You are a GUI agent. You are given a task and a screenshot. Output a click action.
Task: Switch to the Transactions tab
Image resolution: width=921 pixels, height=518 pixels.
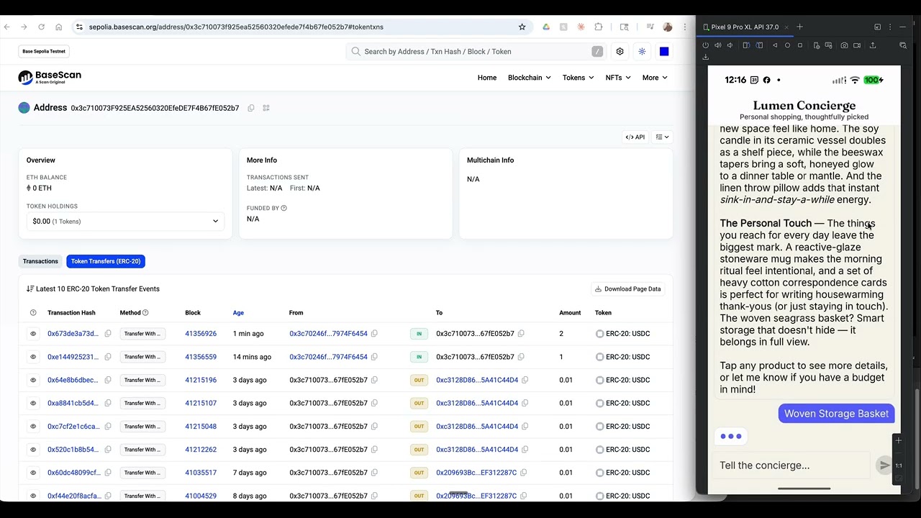pyautogui.click(x=40, y=261)
